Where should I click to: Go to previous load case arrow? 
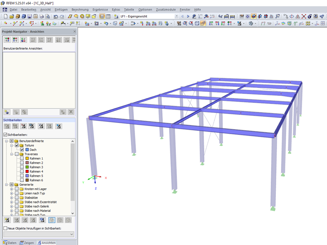pyautogui.click(x=182, y=16)
